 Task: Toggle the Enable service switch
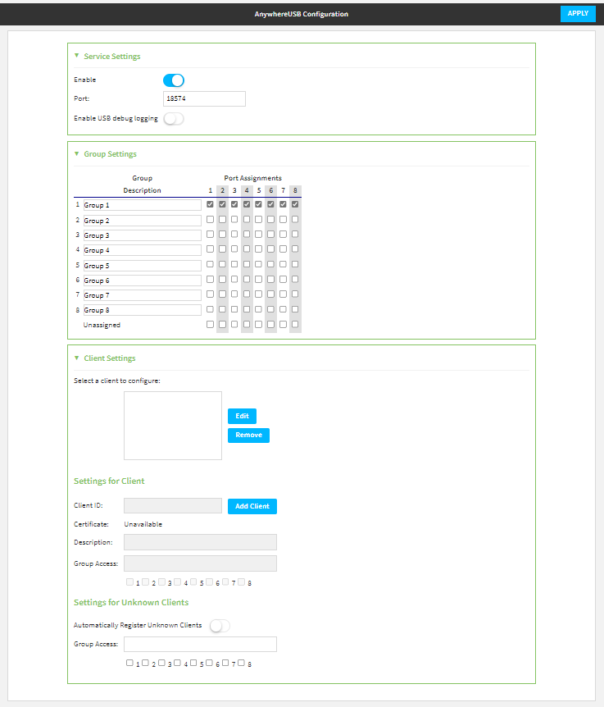174,80
